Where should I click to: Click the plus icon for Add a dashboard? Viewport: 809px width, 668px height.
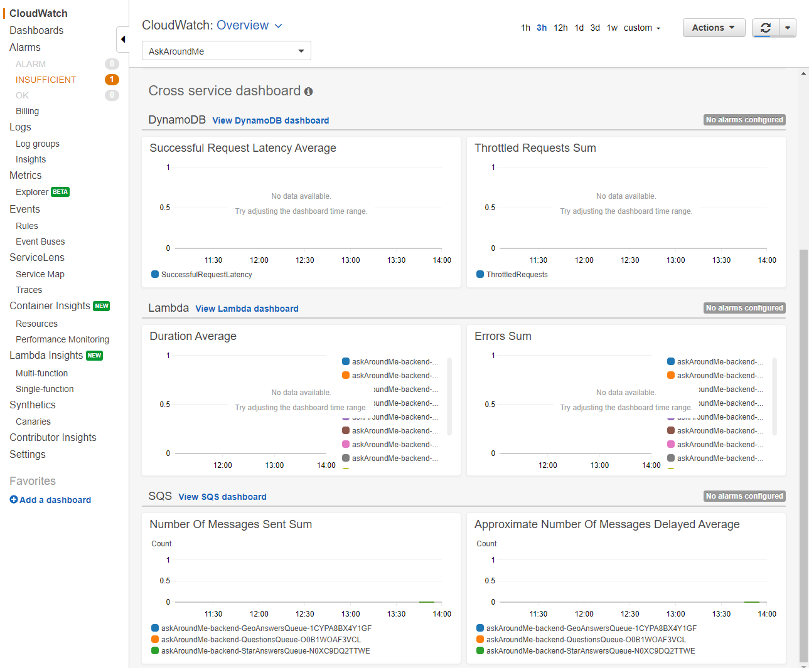click(x=14, y=500)
